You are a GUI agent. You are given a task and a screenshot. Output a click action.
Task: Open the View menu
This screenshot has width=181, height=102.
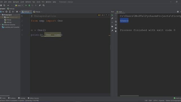coord(10,2)
